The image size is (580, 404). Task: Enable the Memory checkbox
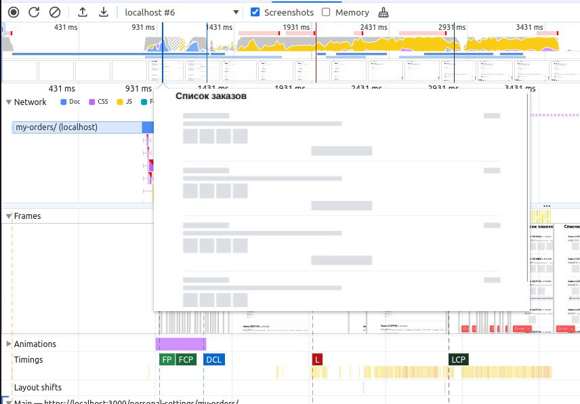[326, 12]
